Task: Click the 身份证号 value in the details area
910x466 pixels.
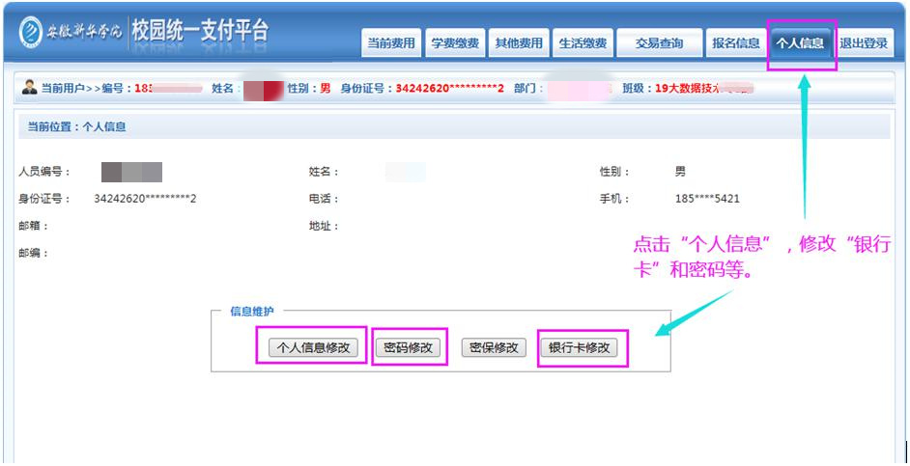Action: (x=145, y=199)
